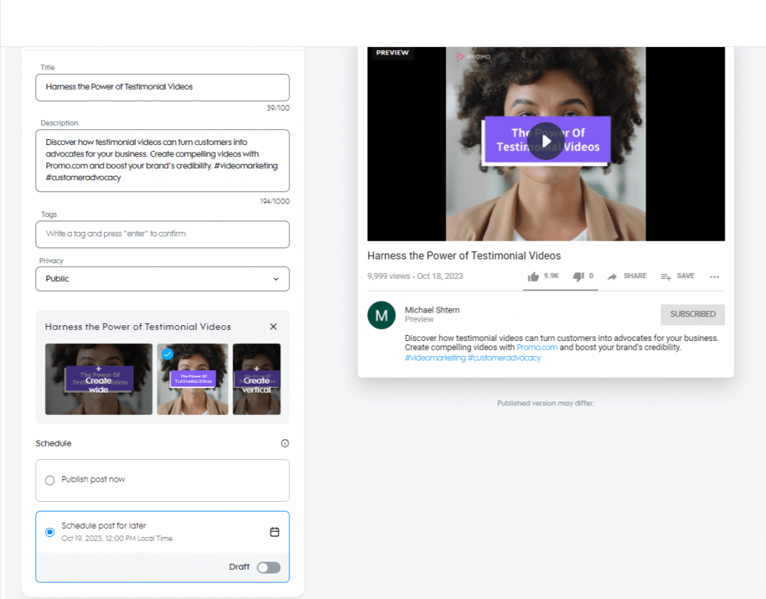Click the thumbs up like icon
The height and width of the screenshot is (599, 766).
[534, 276]
